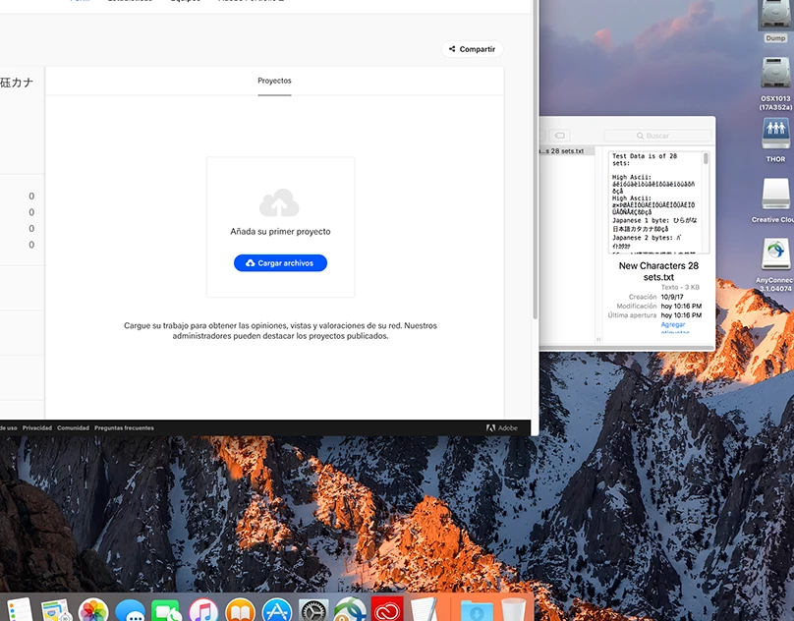Click the Agregar etiquetas link
Screen dimensions: 794x621
[673, 325]
